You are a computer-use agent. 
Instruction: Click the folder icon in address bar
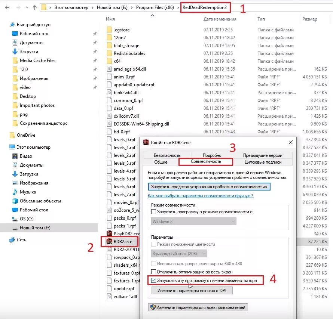click(x=44, y=7)
